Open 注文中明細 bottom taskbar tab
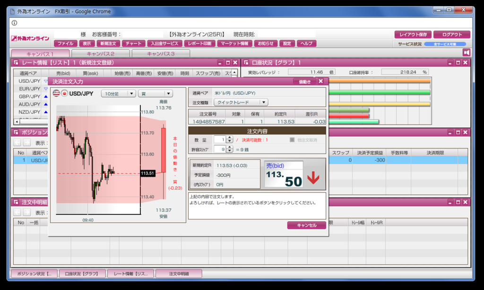 (x=179, y=273)
